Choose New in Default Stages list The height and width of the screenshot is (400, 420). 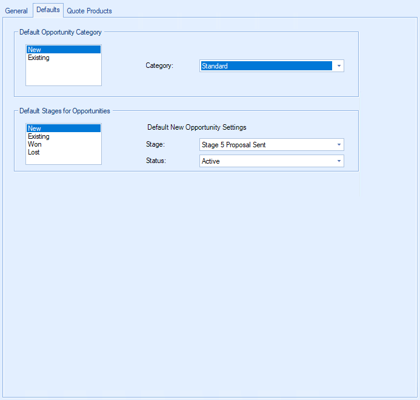63,128
